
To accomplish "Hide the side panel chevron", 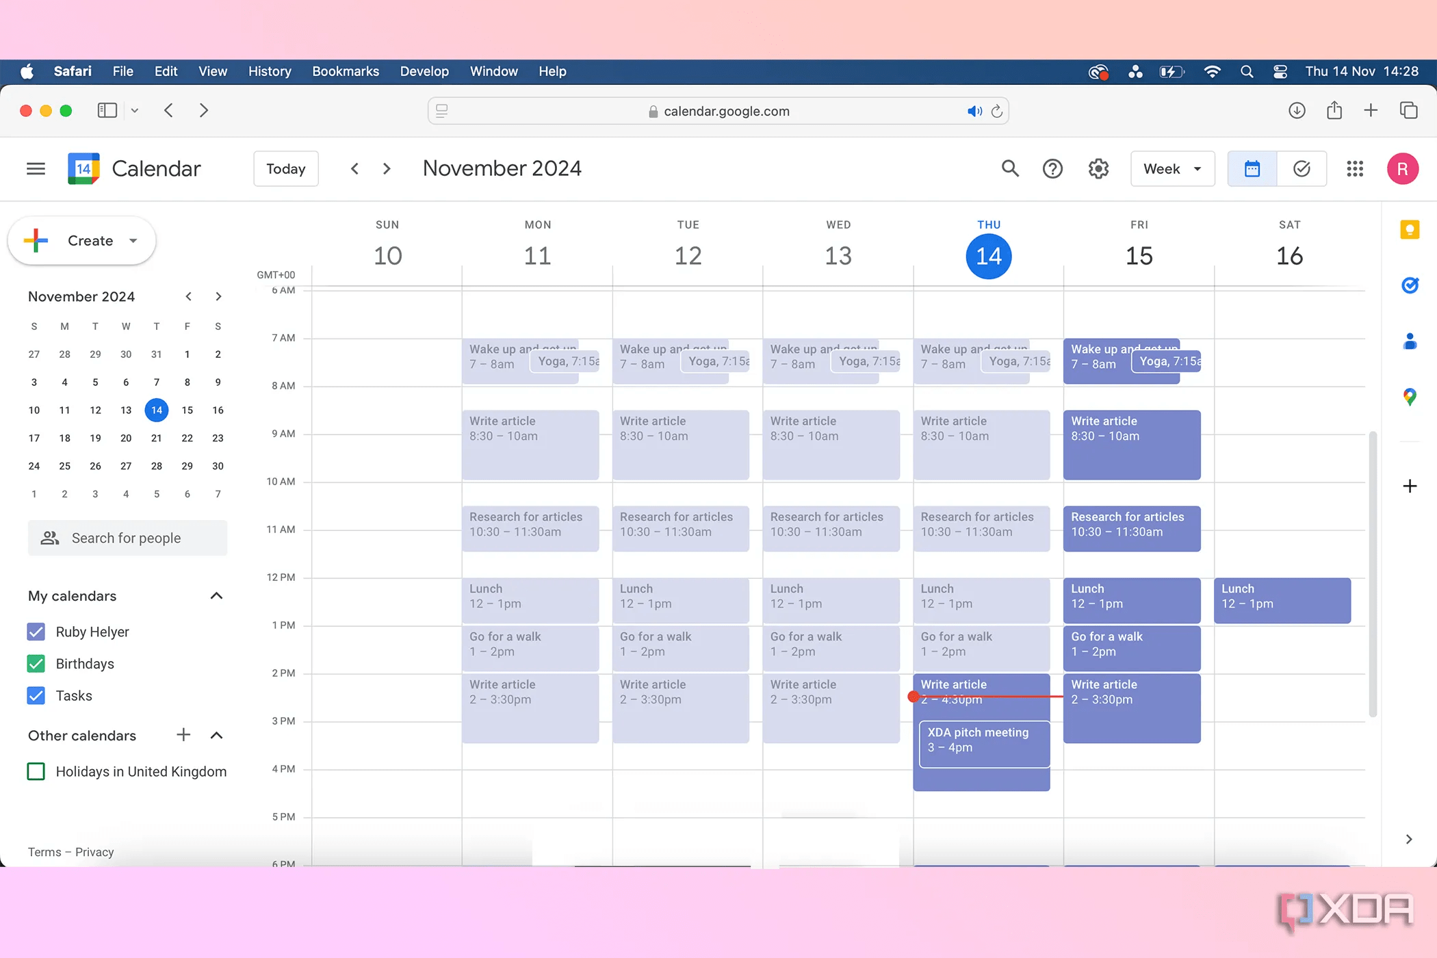I will (1408, 839).
